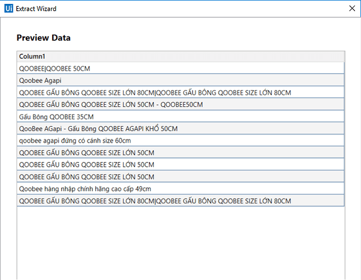Viewport: 361px width, 280px height.
Task: Select the 'Qoobee Agapi' row
Action: pos(180,81)
